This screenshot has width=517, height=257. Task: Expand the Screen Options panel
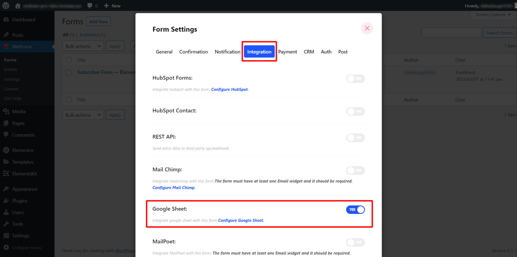click(492, 14)
